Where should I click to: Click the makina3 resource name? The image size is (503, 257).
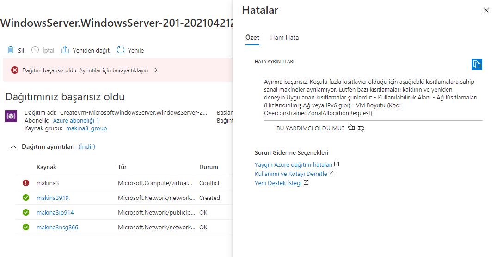pos(48,183)
